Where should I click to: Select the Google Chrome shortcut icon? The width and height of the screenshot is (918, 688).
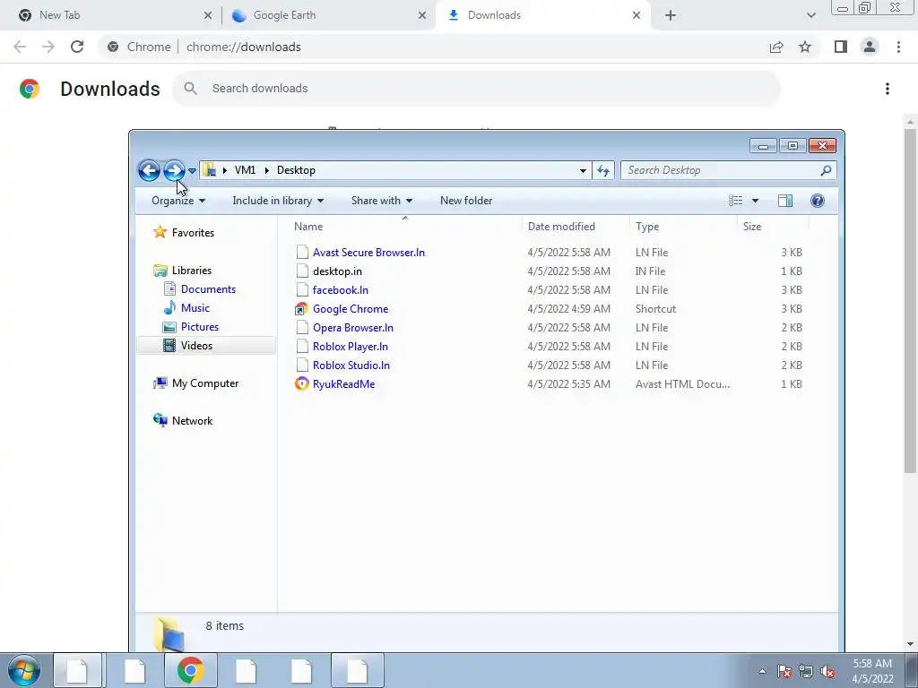(301, 309)
